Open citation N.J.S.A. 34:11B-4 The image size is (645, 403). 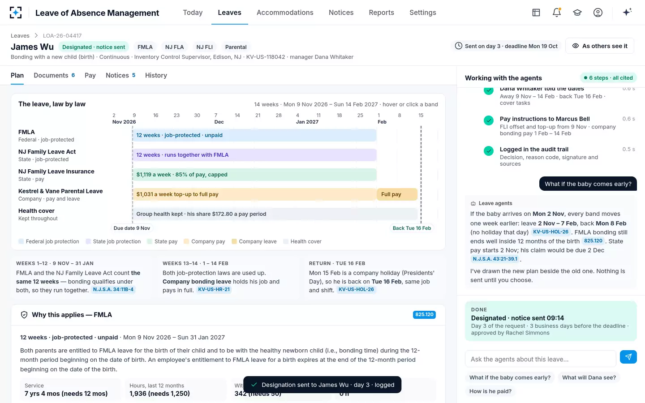[113, 290]
